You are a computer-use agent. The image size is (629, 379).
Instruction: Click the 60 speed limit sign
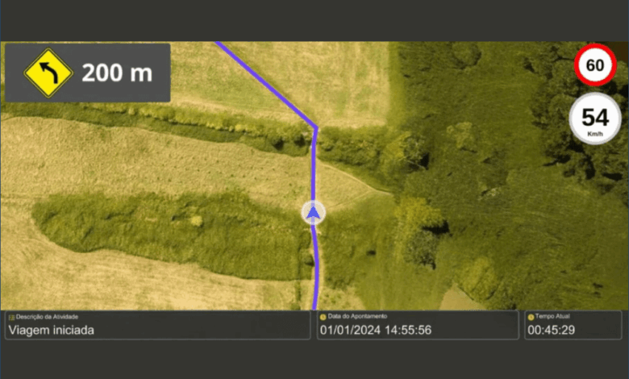coord(595,65)
